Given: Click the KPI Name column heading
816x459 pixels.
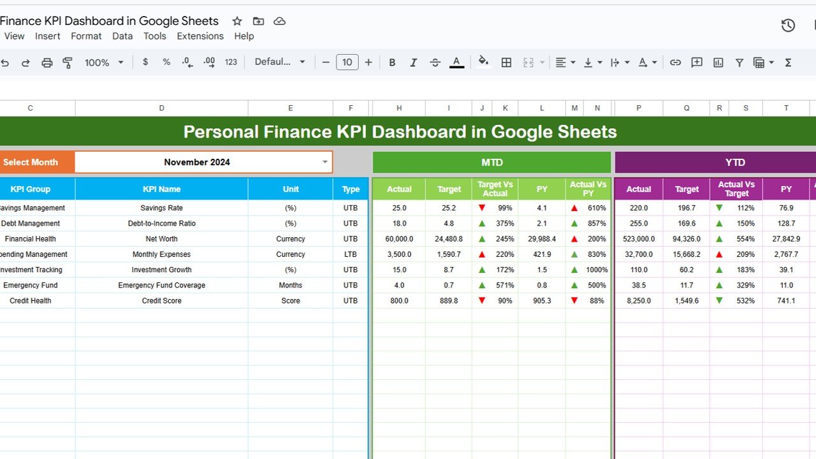Looking at the screenshot, I should pos(161,189).
